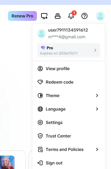Click the Redeem code tag icon
The width and height of the screenshot is (111, 169).
(x=40, y=82)
